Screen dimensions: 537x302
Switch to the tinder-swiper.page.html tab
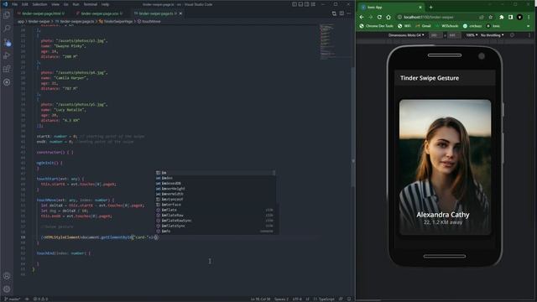coord(41,13)
